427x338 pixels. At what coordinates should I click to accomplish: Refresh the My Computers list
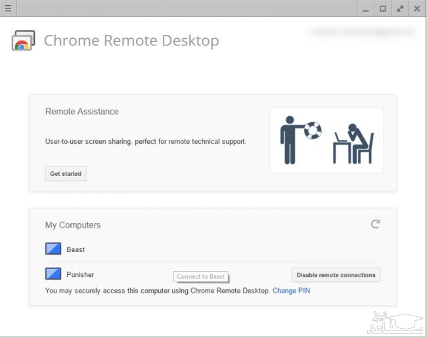click(375, 224)
